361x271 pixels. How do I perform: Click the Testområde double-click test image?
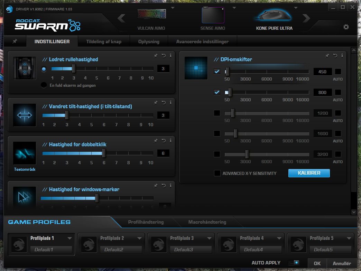(x=25, y=153)
